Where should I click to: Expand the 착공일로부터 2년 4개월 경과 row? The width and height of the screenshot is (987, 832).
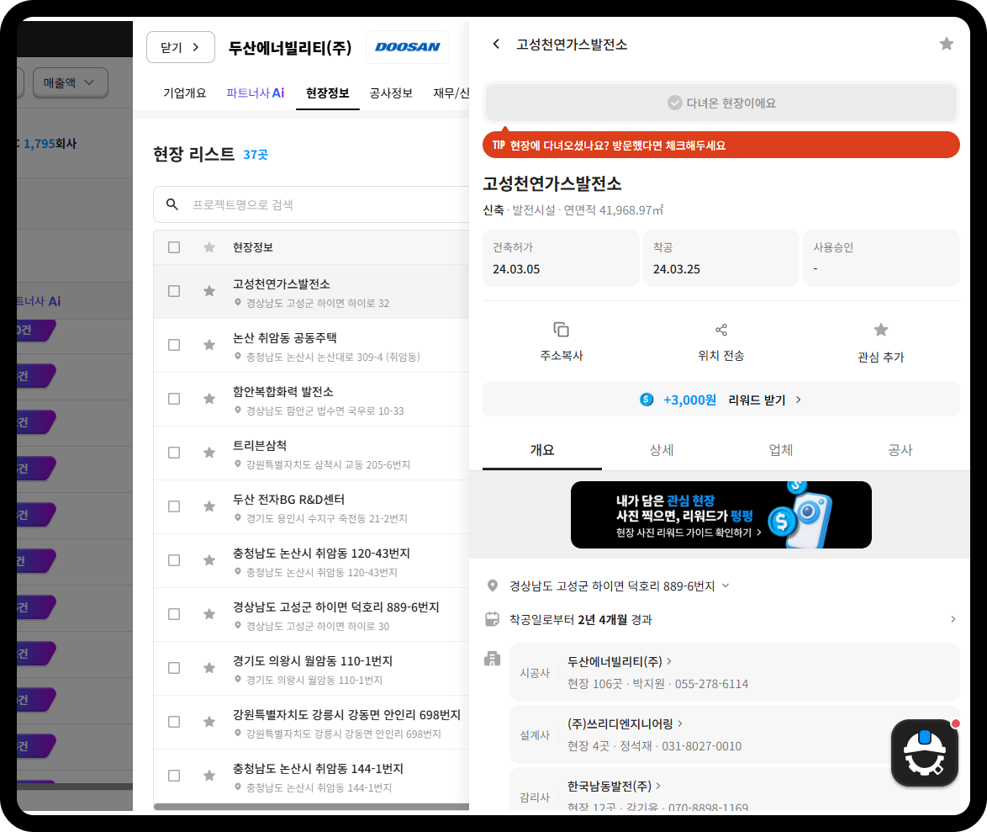pos(721,619)
